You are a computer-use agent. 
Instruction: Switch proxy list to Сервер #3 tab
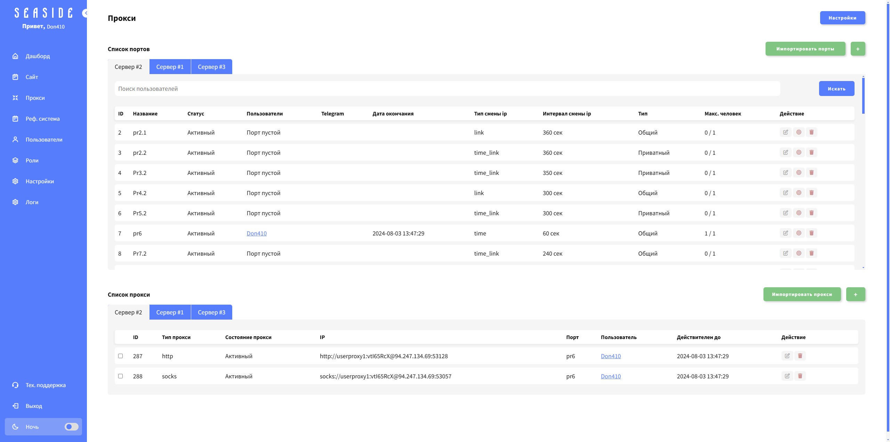coord(211,312)
